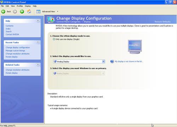Screen dimensions: 177x127
Task: Click Control Panel Categories breadcrumb
Action: pos(68,22)
